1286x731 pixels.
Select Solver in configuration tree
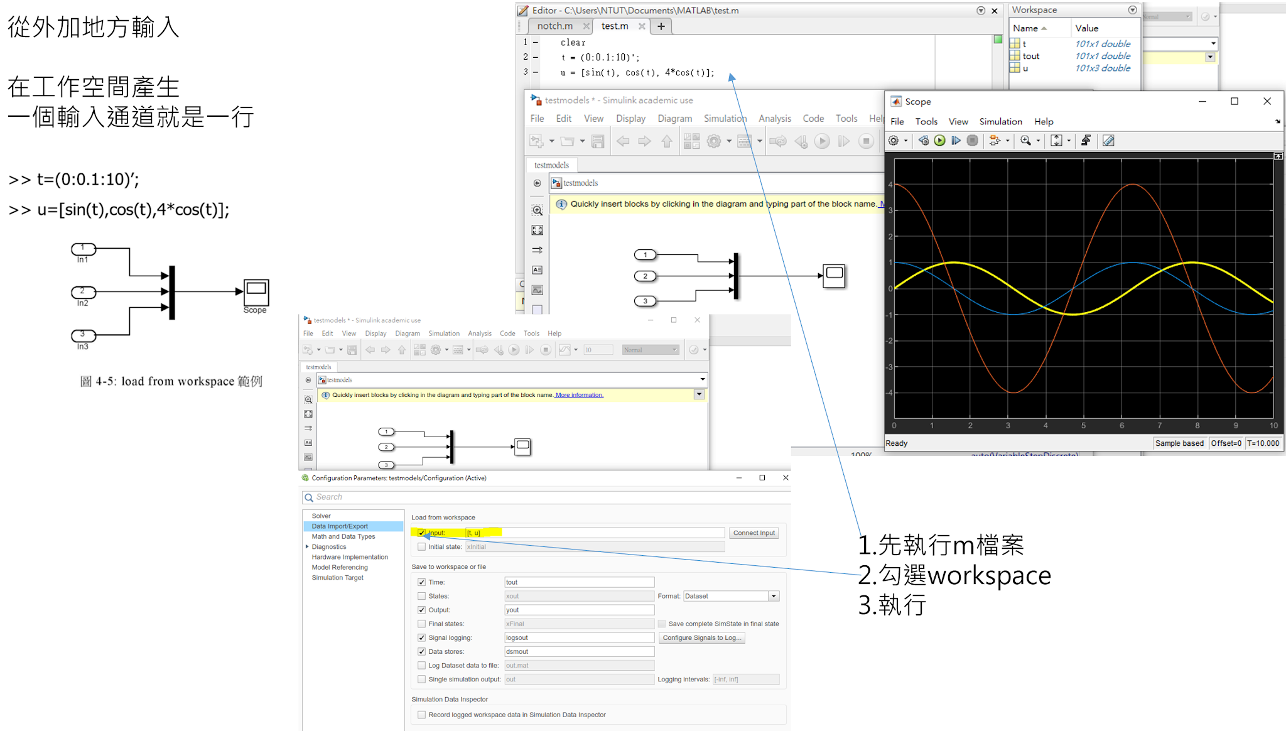point(321,516)
